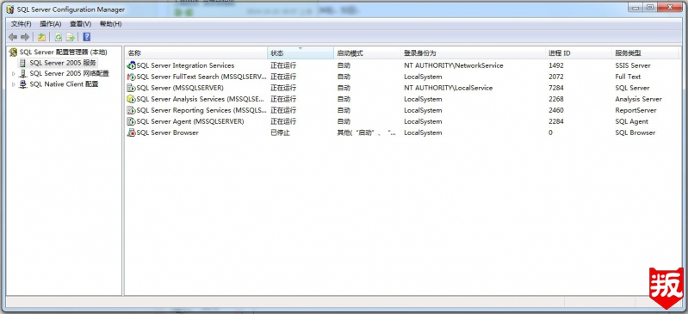Sort by the 启动模式 column header
This screenshot has width=688, height=314.
[368, 53]
